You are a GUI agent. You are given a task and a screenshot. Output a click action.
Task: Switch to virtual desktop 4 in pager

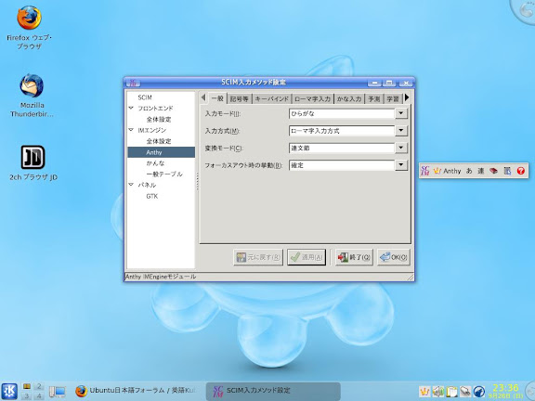tap(39, 395)
